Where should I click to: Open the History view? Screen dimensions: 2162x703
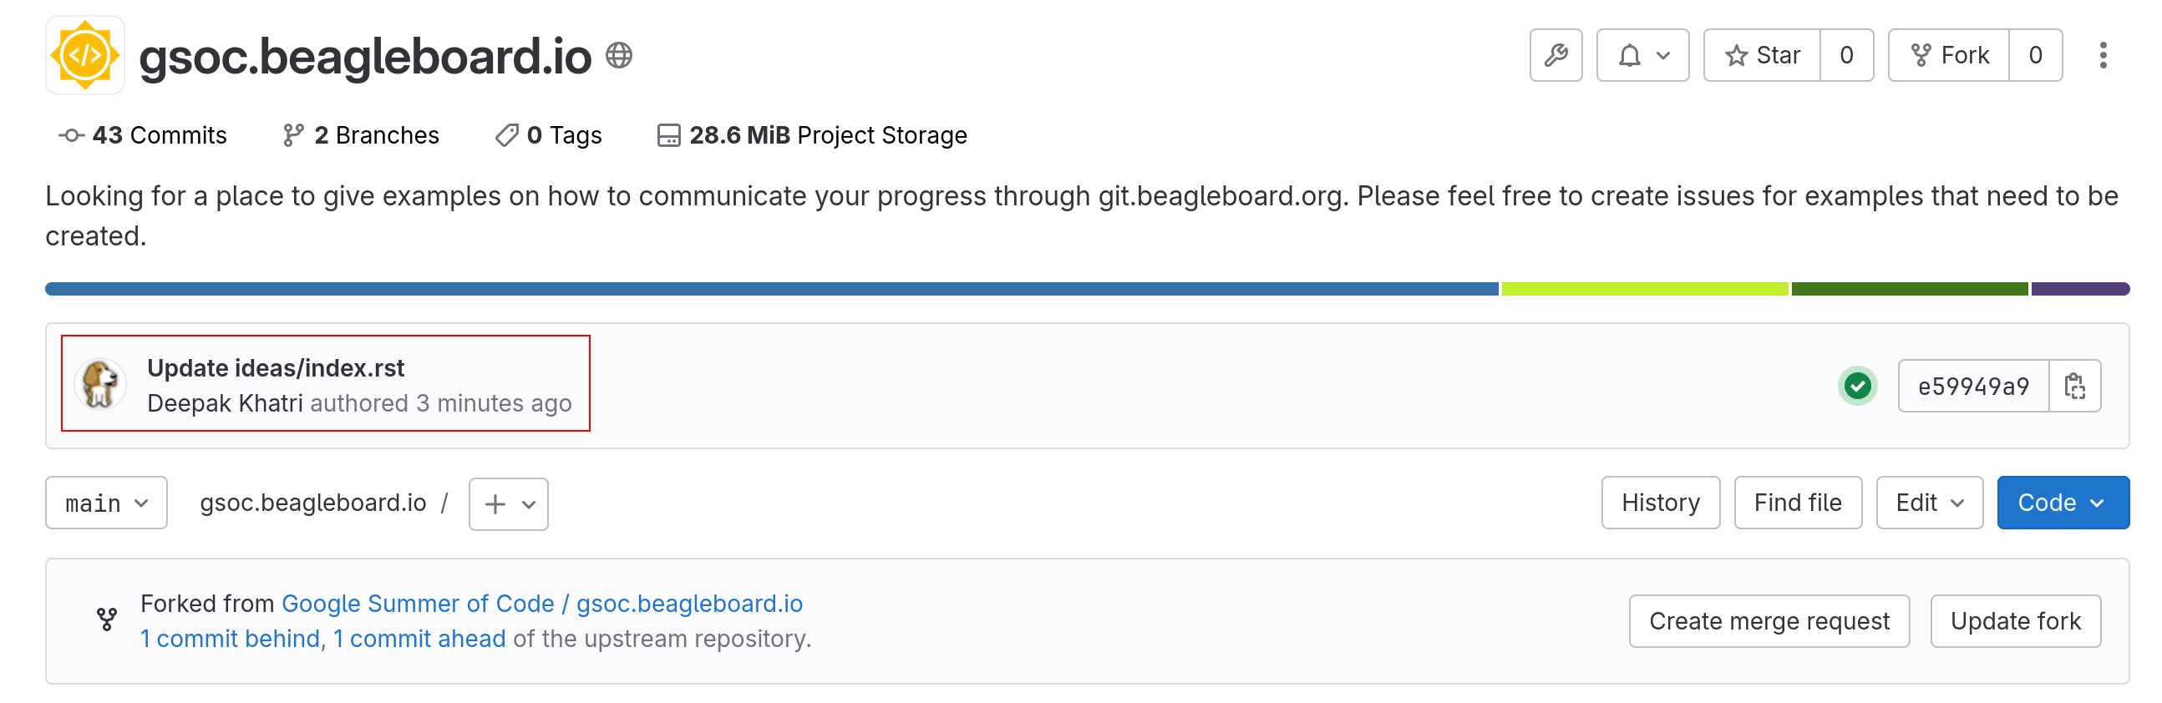tap(1660, 503)
